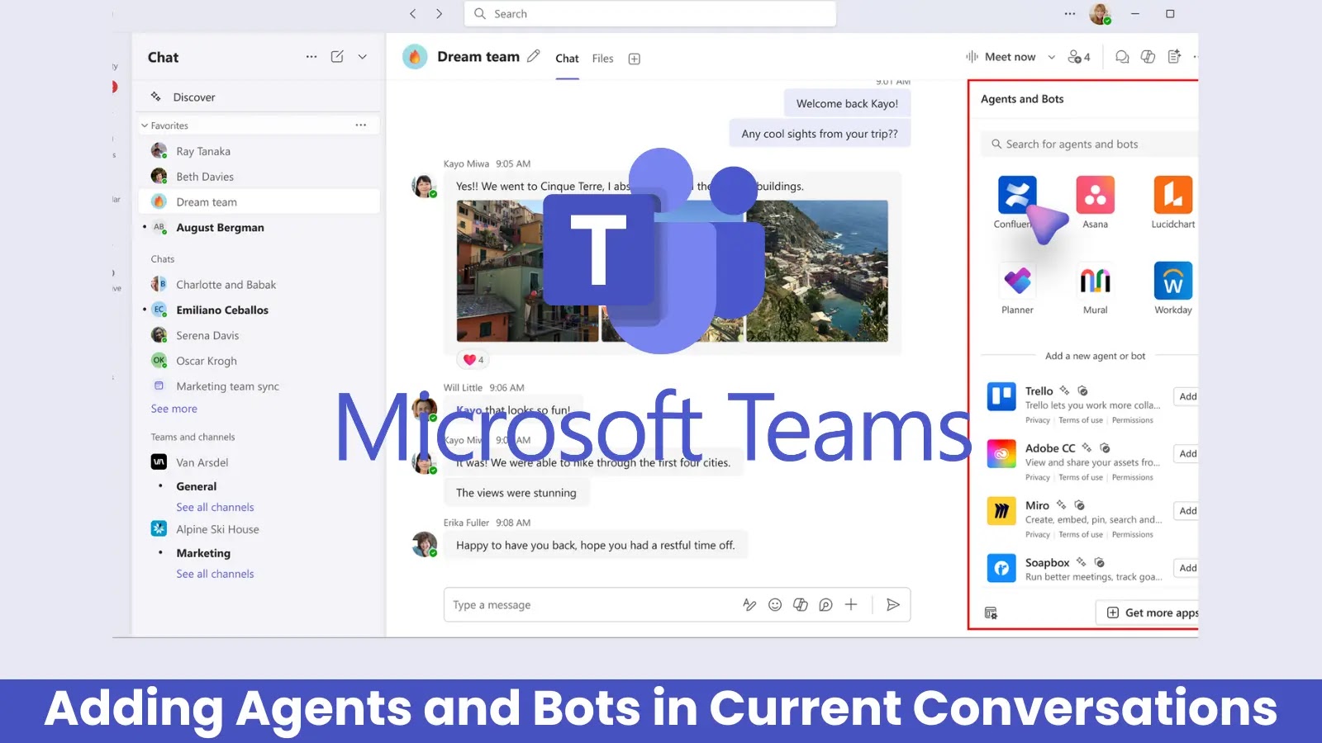Add the Trello bot to the conversation
This screenshot has width=1322, height=743.
[1186, 396]
